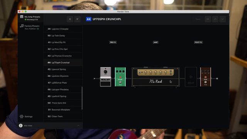Screen dimensions: 247x139
Task: Select preset 44 Lp70sph Crunchpl
Action: click(63, 63)
